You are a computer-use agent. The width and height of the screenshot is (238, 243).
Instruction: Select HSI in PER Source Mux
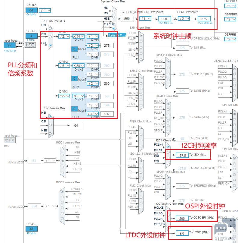[50, 117]
